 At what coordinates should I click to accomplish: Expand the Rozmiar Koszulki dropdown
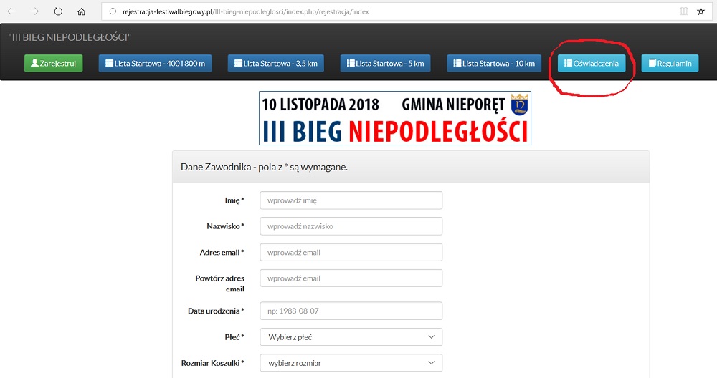[x=351, y=363]
